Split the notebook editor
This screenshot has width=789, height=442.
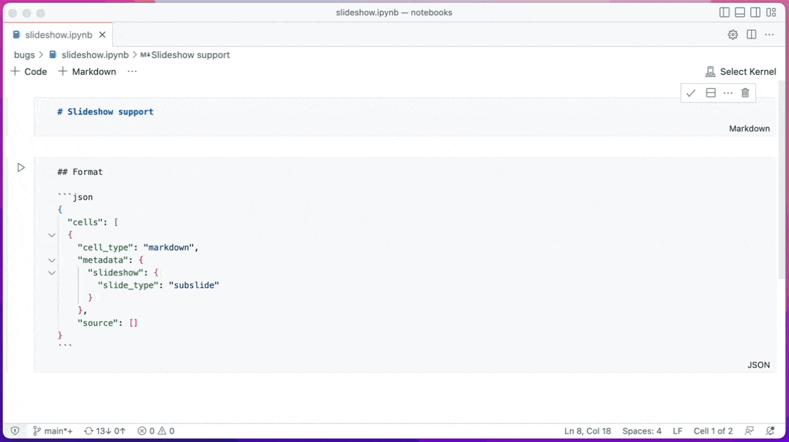tap(750, 34)
